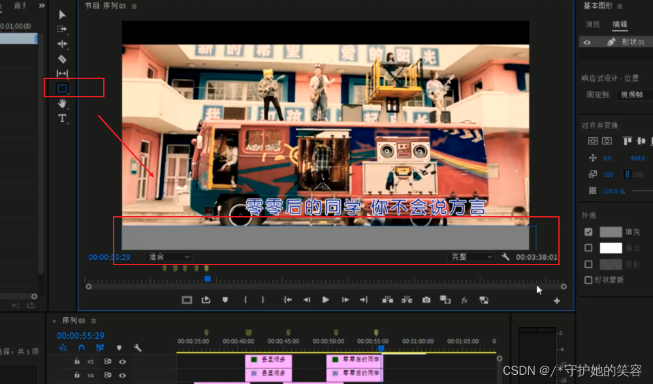Toggle lock on track V5
Image resolution: width=653 pixels, height=384 pixels.
pyautogui.click(x=77, y=362)
